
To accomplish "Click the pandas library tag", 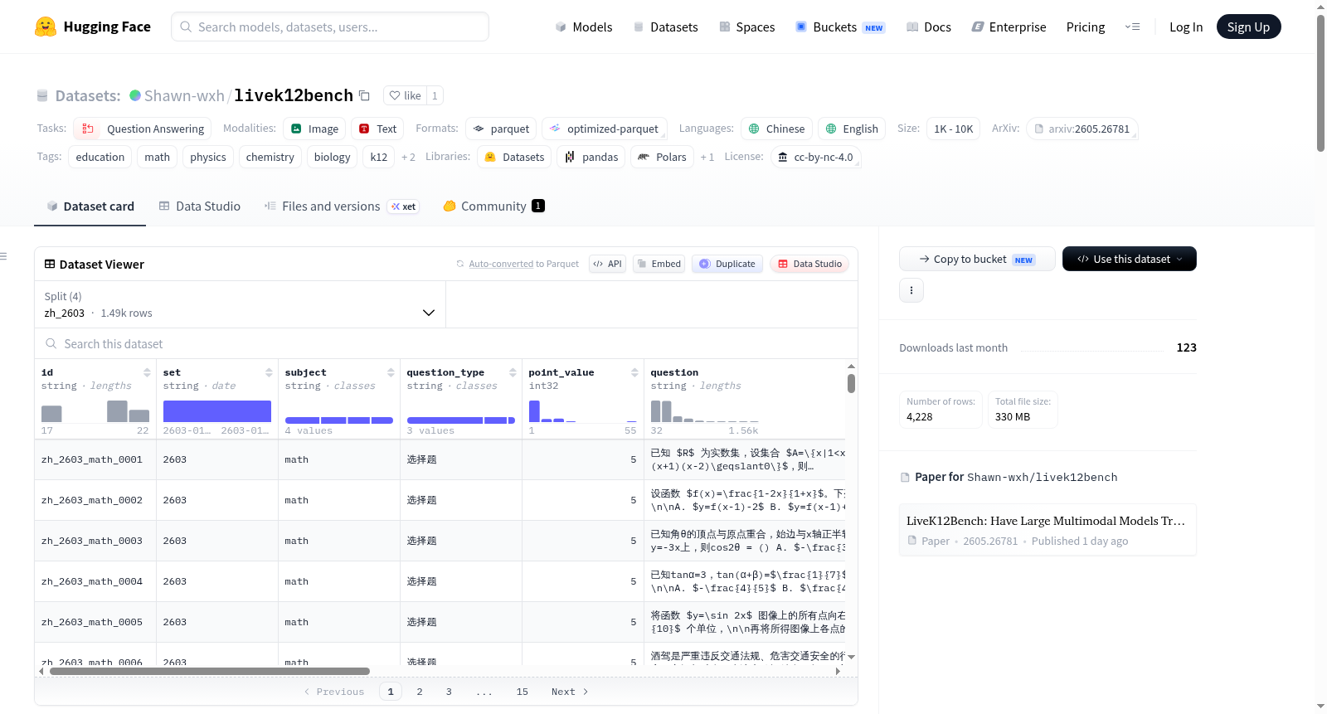I will [591, 157].
